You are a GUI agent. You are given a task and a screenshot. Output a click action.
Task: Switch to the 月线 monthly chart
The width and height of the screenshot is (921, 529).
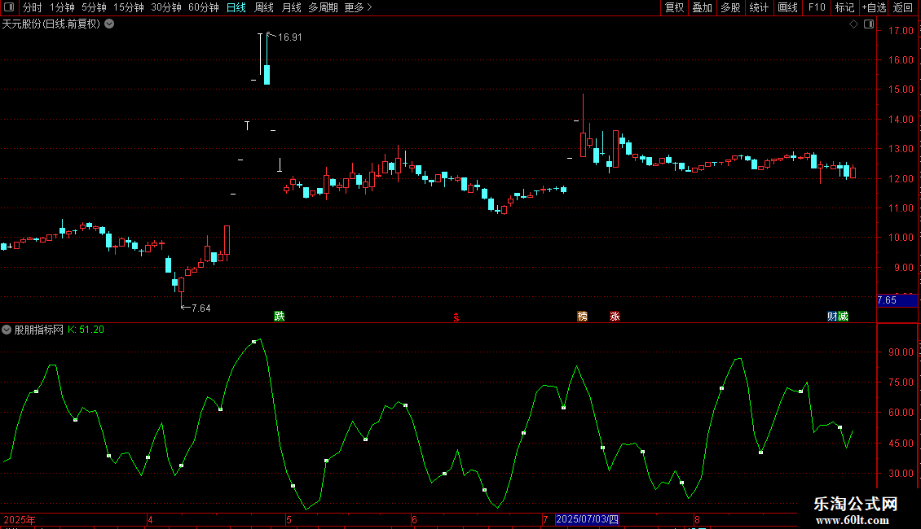pos(291,7)
